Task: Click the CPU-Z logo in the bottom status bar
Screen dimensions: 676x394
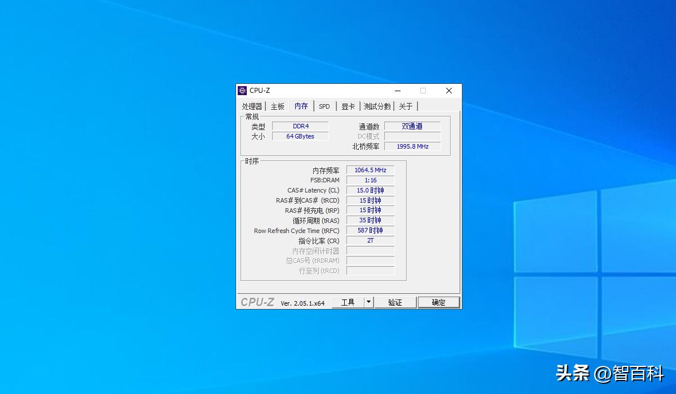Action: [257, 302]
